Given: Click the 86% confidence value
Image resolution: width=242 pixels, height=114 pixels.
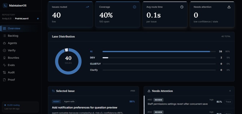Looking at the screenshot, I should pyautogui.click(x=132, y=101).
